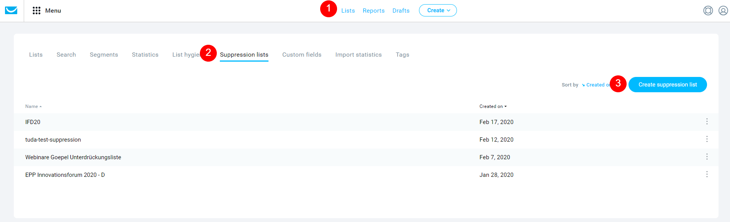The image size is (730, 222).
Task: Switch to the Tags tab
Action: (403, 55)
